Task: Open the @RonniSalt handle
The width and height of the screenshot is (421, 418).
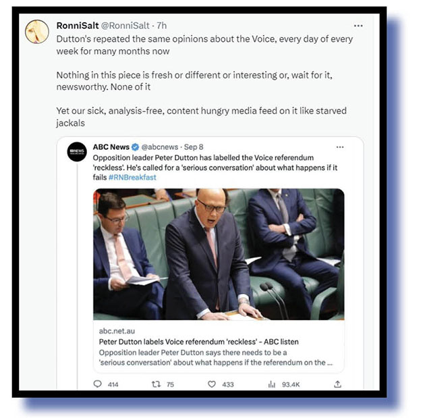Action: (x=125, y=26)
